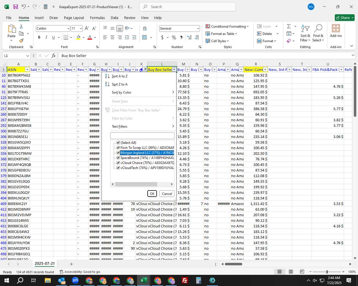Image resolution: width=358 pixels, height=286 pixels.
Task: Apply Percent Style format
Action: coord(174,37)
